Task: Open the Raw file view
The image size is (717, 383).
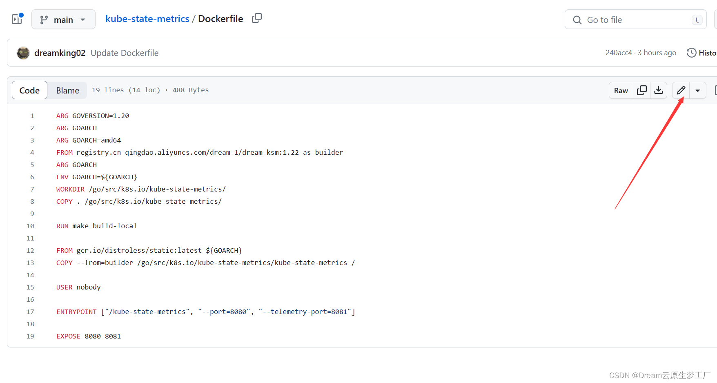Action: [x=621, y=90]
